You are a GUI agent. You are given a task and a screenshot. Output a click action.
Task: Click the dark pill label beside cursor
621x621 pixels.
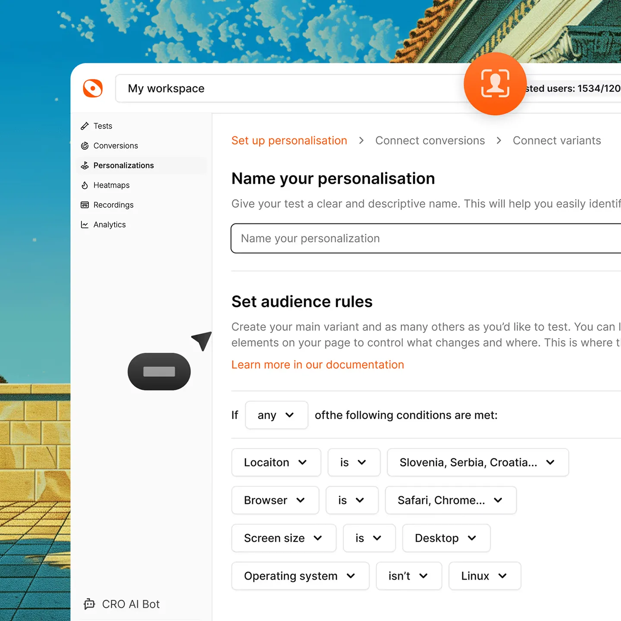tap(159, 372)
